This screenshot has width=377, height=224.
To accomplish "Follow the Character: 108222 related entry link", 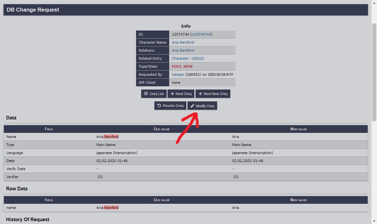I will [x=188, y=58].
